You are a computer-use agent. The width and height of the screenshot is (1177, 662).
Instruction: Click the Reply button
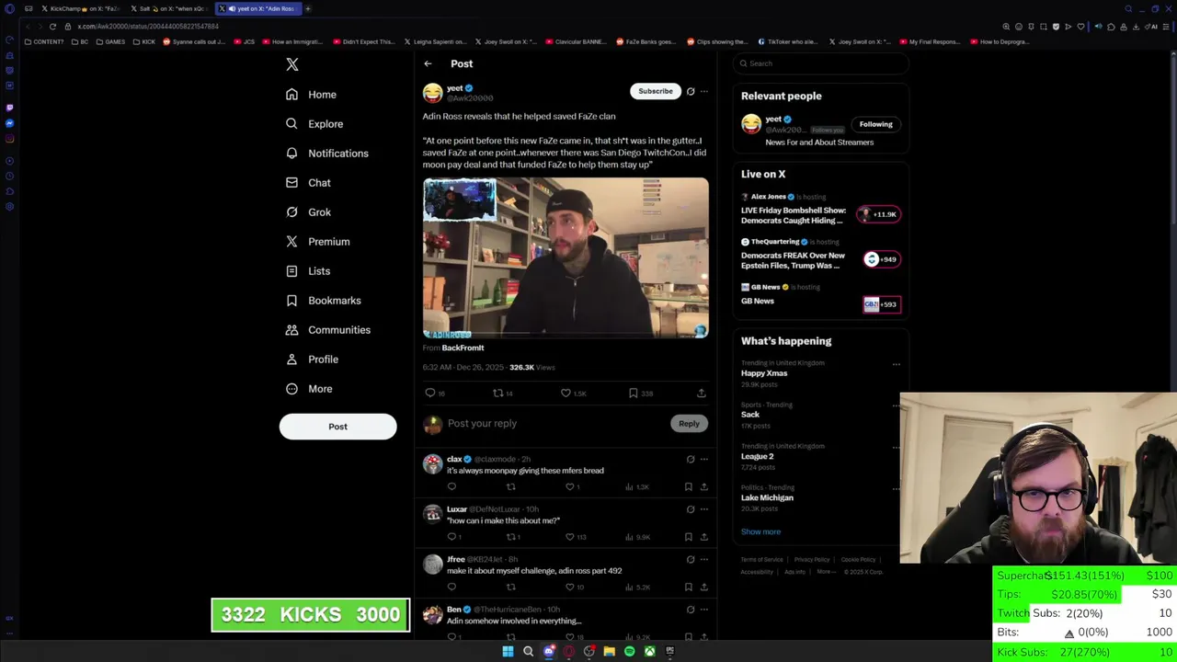[x=689, y=424]
